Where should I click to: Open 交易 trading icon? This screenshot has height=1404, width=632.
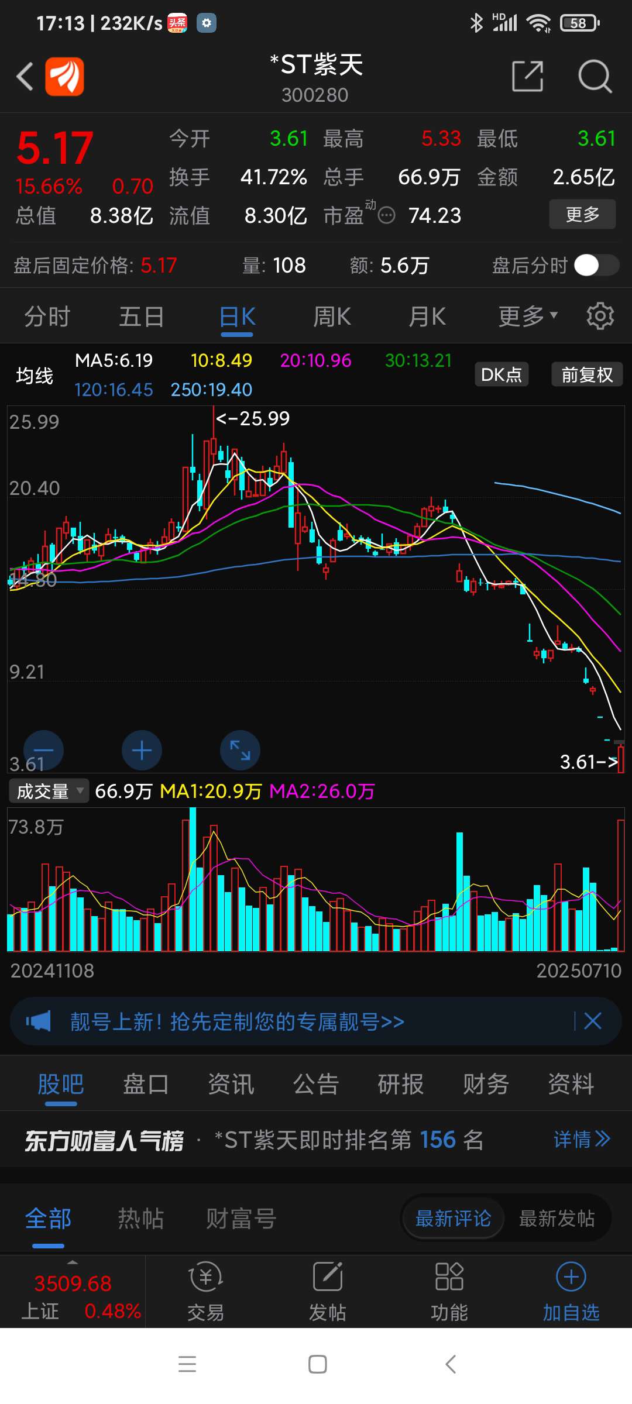point(205,1292)
